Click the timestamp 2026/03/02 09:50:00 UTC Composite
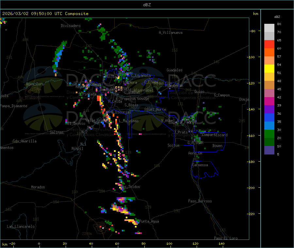 point(45,14)
